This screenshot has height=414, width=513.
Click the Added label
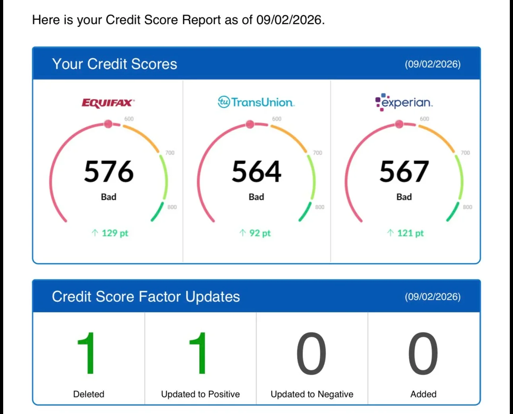[x=424, y=394]
